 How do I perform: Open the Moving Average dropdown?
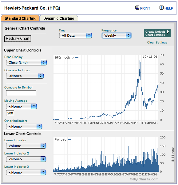click(22, 106)
